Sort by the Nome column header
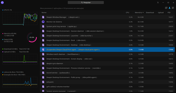Image resolution: width=176 pixels, height=93 pixels. tap(82, 12)
